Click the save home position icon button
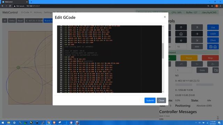Viewport: 223px width, 125px height. point(213,47)
